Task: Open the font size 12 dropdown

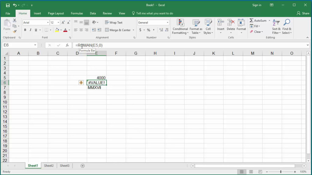Action: tap(58, 22)
